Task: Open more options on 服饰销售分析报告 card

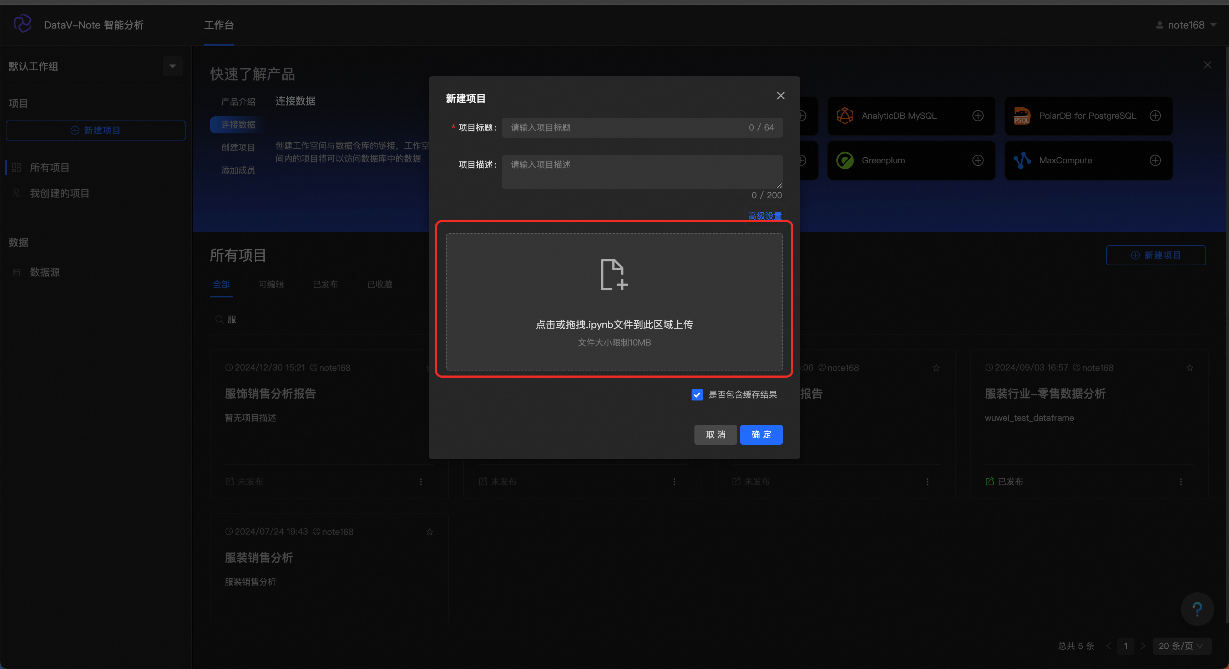Action: [x=420, y=482]
